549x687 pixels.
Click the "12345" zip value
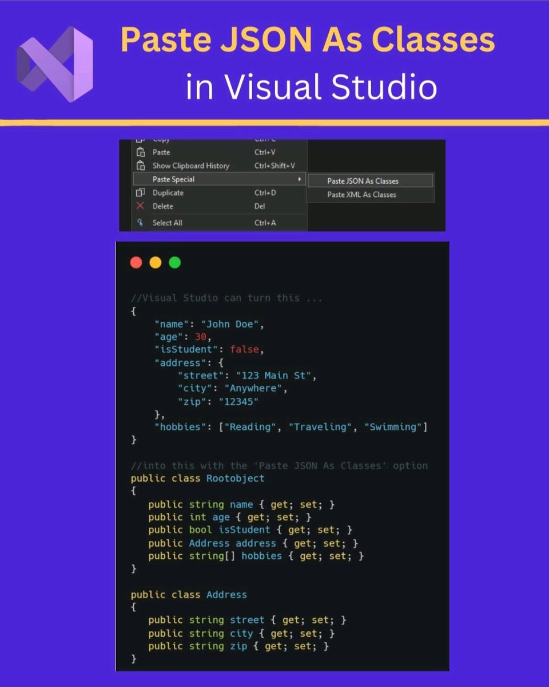pos(238,401)
